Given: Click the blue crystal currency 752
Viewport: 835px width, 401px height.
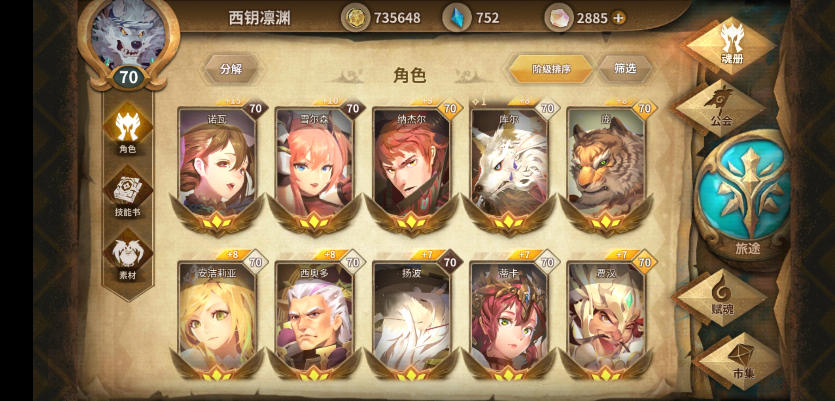Looking at the screenshot, I should pyautogui.click(x=472, y=18).
